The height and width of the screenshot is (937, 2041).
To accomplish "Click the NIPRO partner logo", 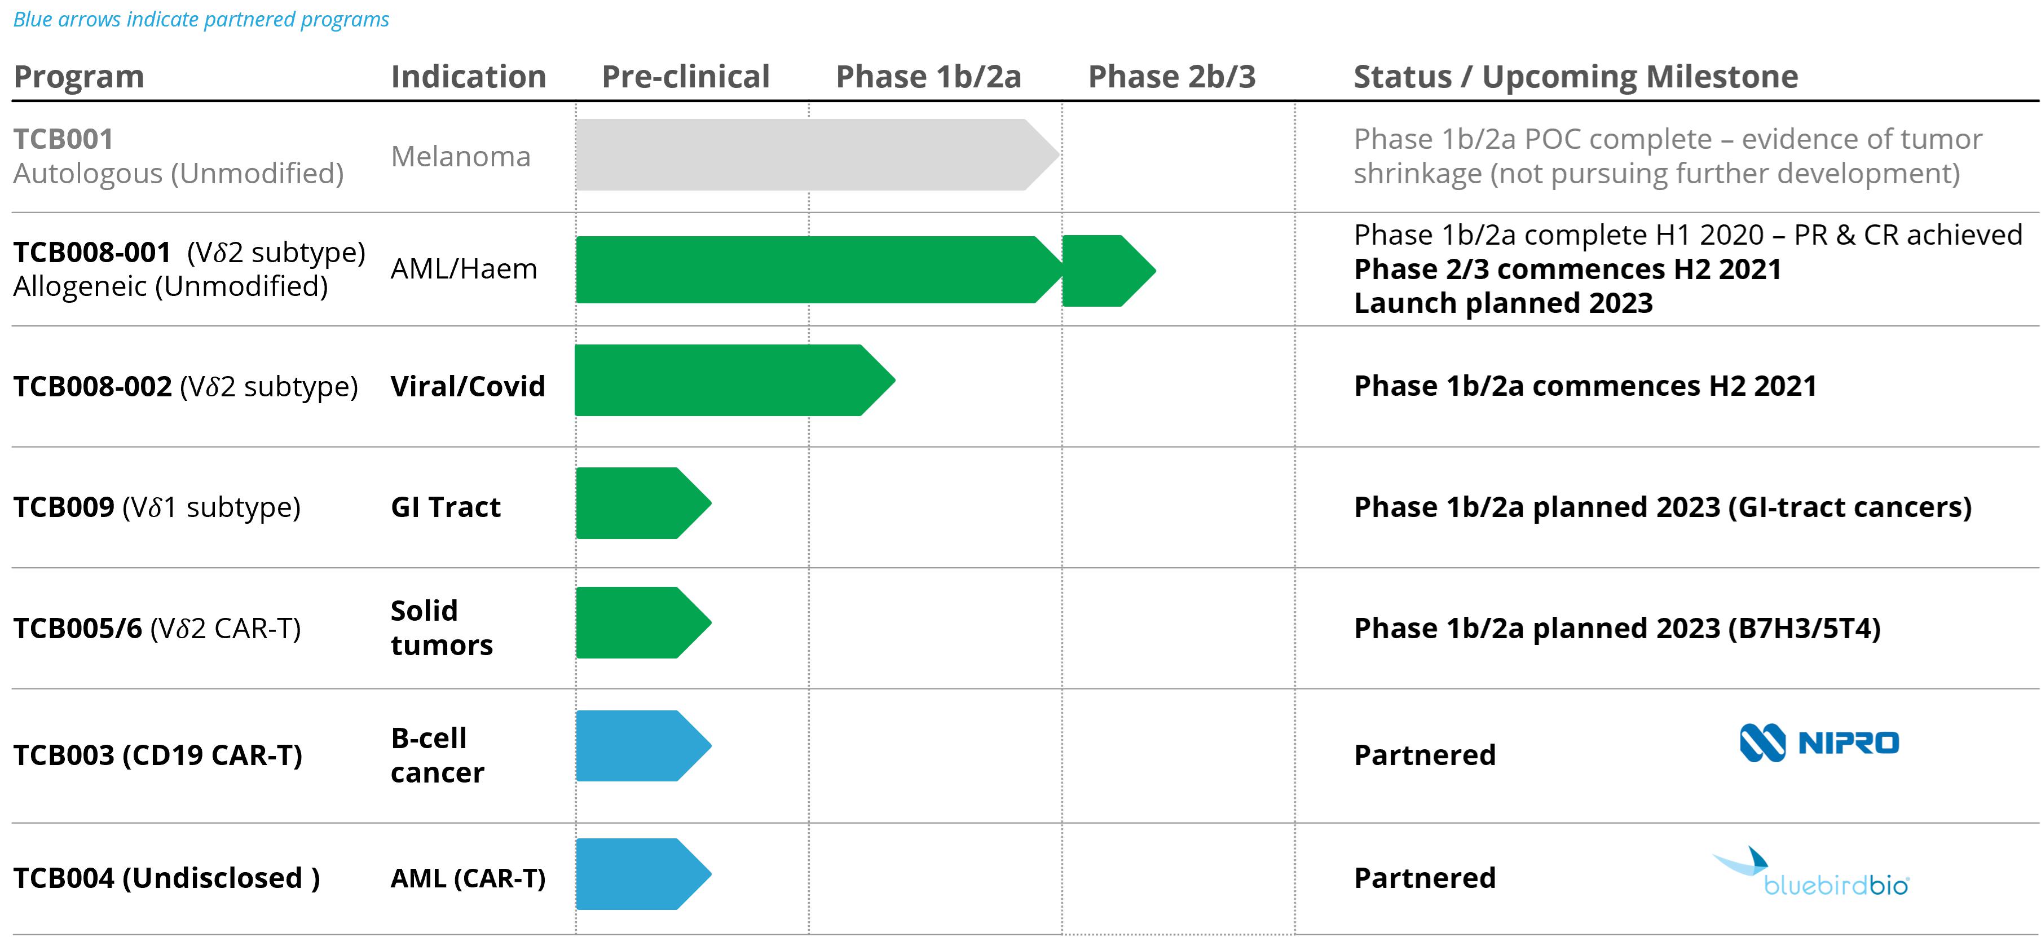I will [1819, 743].
